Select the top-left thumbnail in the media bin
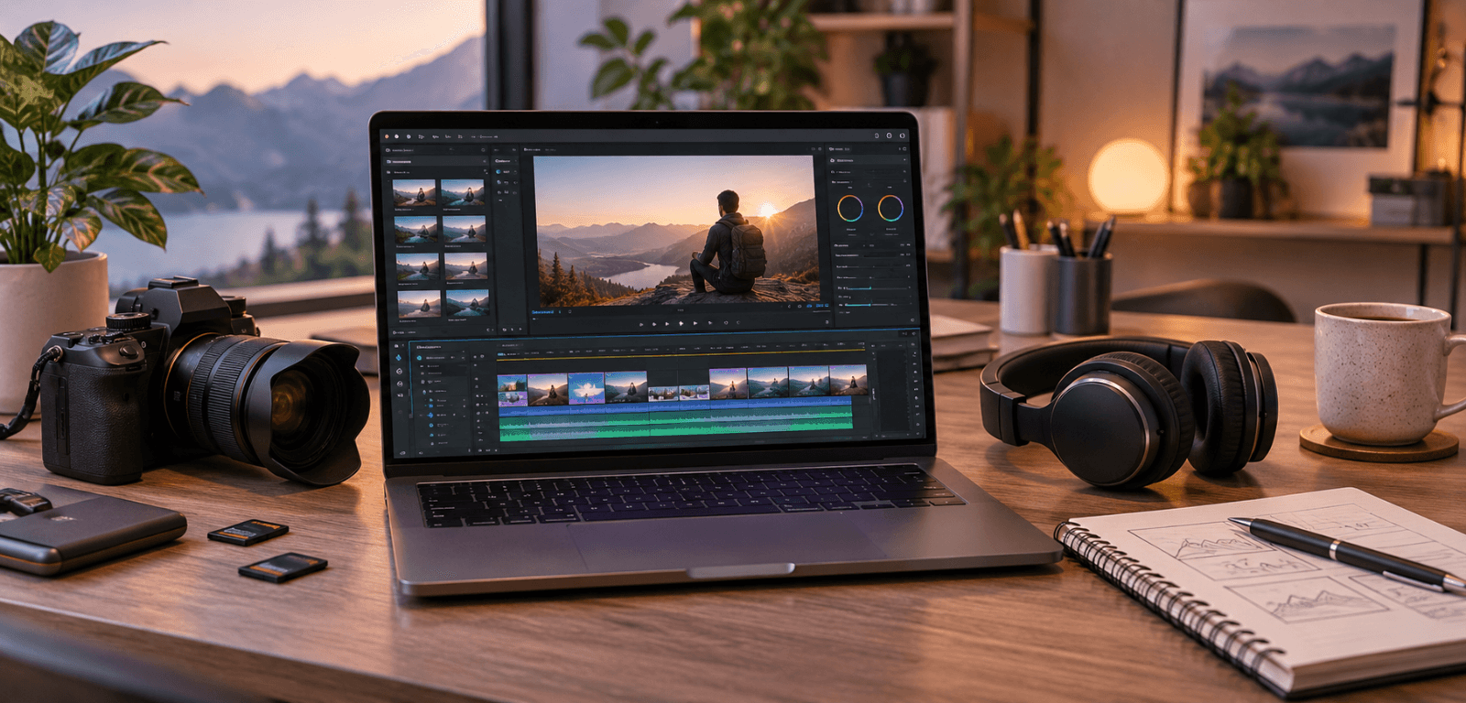1466x703 pixels. (414, 193)
